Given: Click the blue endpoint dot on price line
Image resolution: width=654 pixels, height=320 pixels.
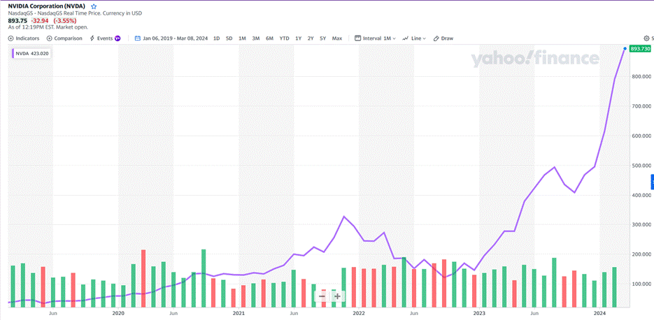Looking at the screenshot, I should pos(625,49).
